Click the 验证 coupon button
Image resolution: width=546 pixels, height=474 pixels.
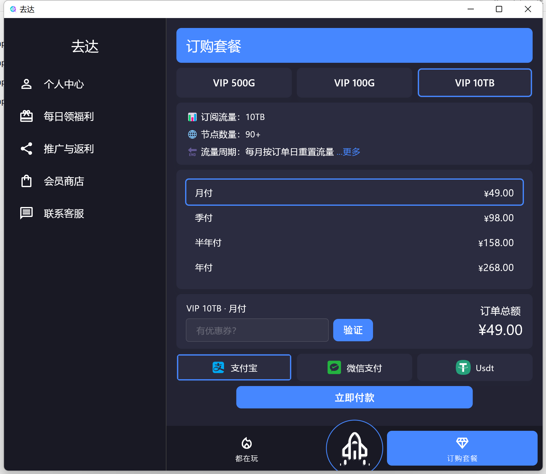point(353,330)
